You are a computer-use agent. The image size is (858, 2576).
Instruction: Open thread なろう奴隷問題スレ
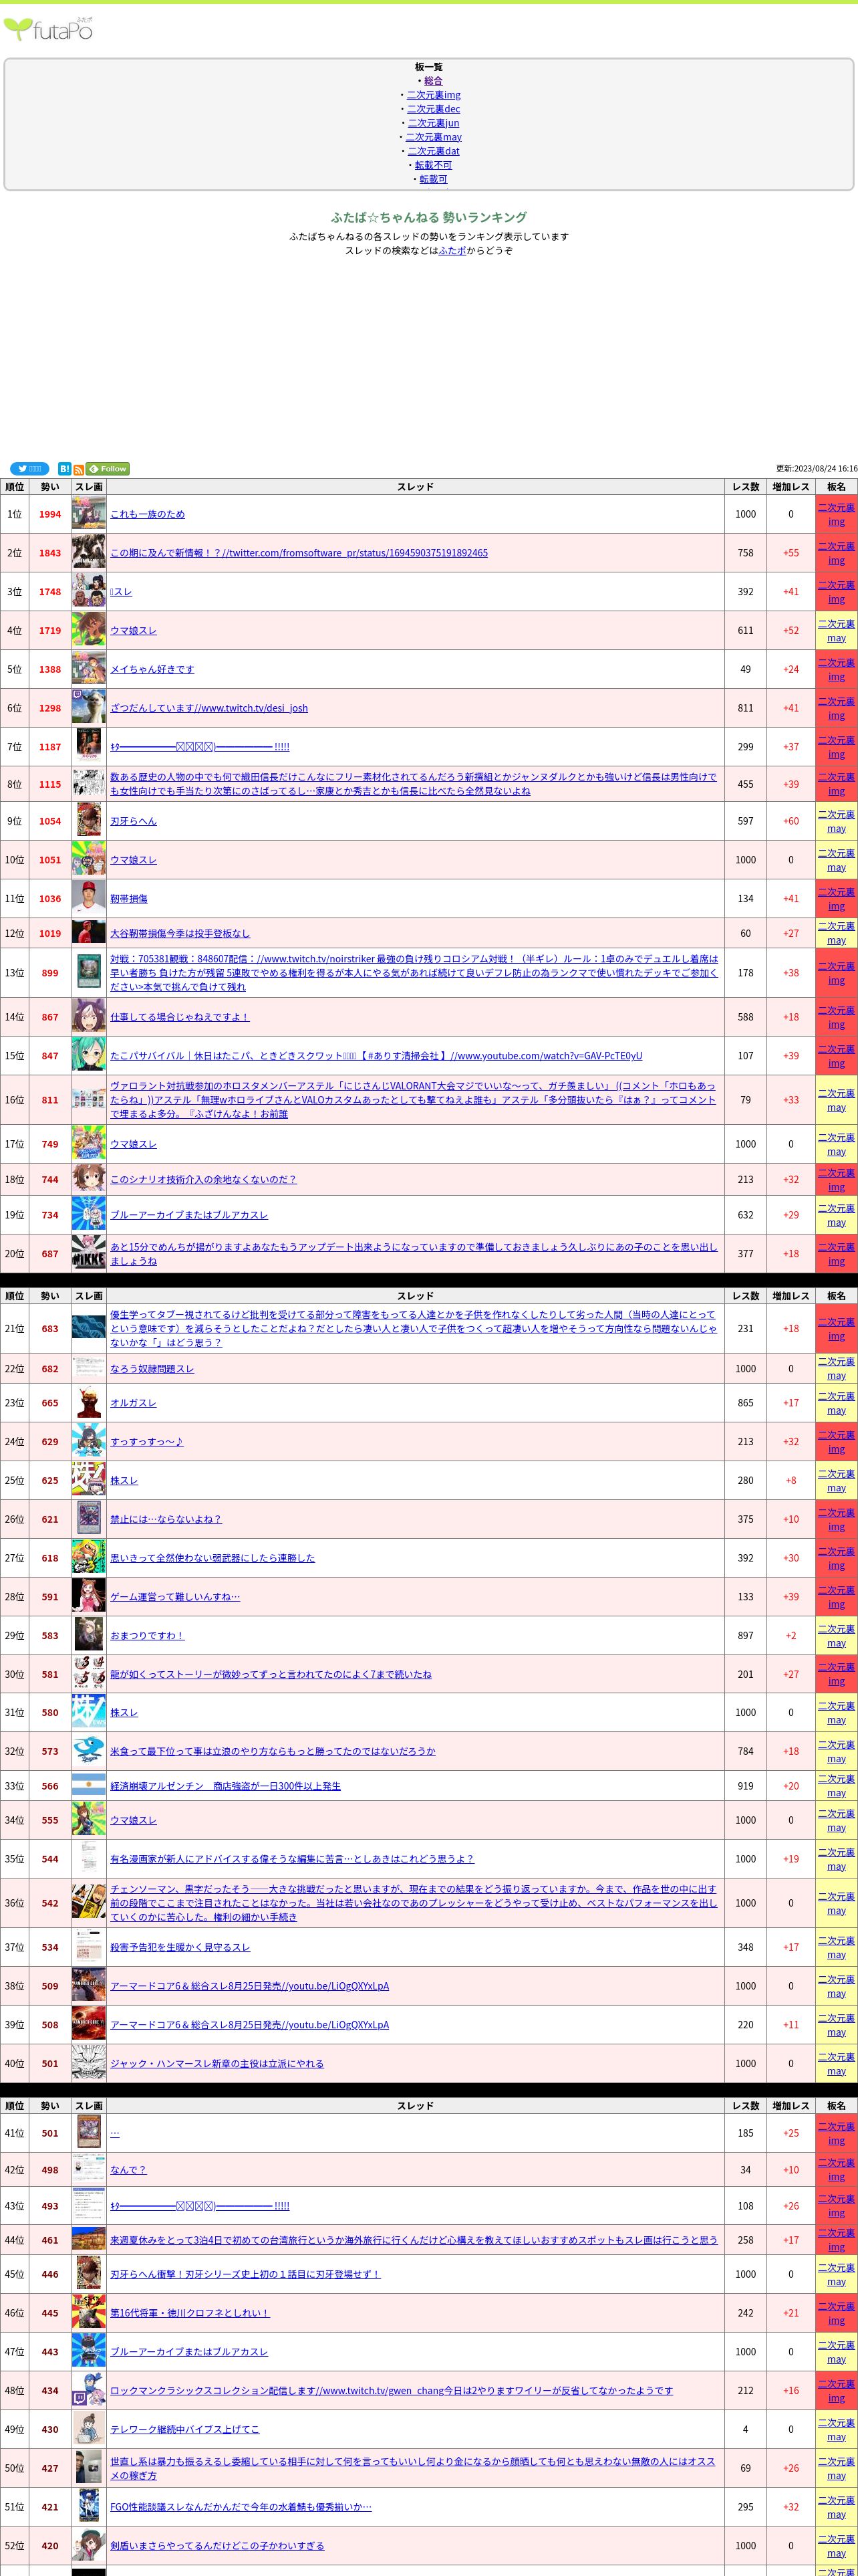tap(152, 1369)
